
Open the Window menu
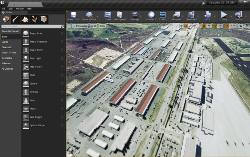click(20, 8)
